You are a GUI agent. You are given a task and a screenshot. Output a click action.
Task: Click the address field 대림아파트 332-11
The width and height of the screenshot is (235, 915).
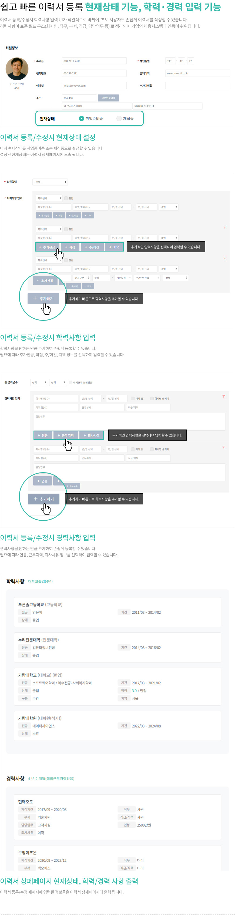167,106
